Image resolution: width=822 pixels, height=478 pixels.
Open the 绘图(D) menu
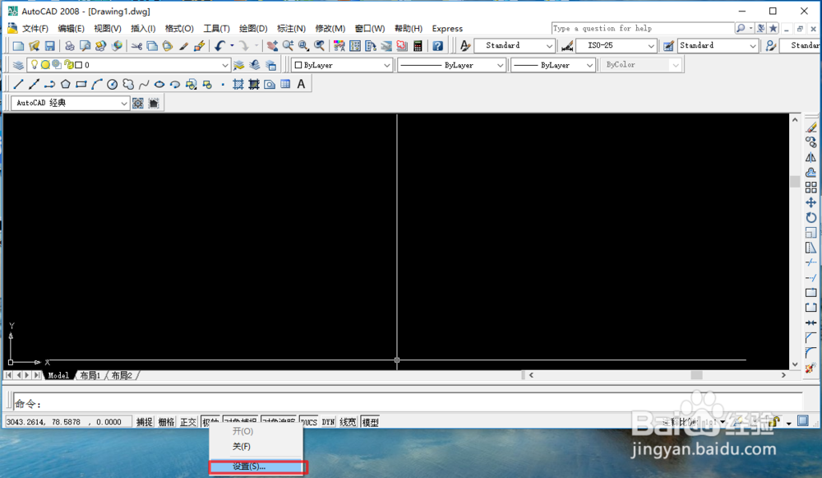tap(253, 28)
